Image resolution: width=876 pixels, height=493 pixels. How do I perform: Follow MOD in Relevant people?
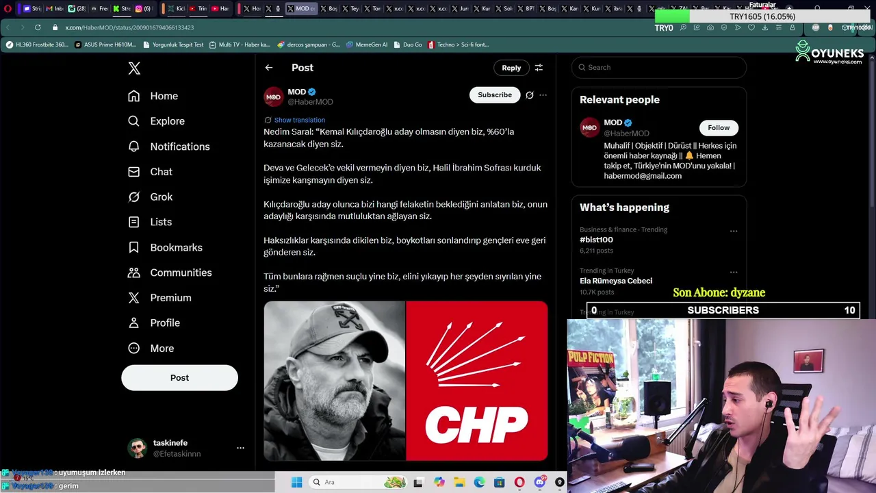(719, 128)
